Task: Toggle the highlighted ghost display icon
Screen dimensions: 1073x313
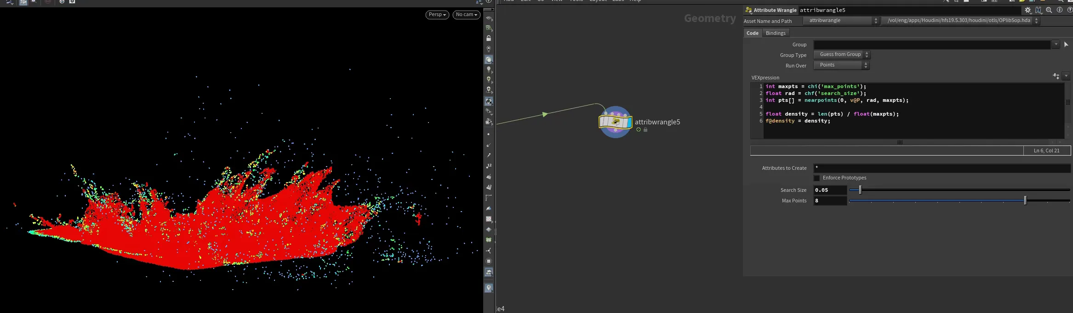Action: [x=489, y=60]
